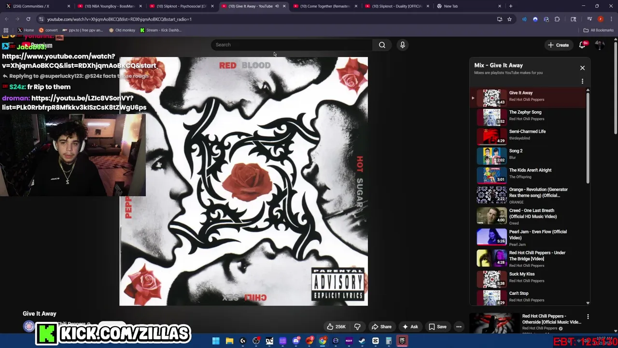Screen dimensions: 618x348
Task: Open Discord from taskbar
Action: tap(296, 341)
